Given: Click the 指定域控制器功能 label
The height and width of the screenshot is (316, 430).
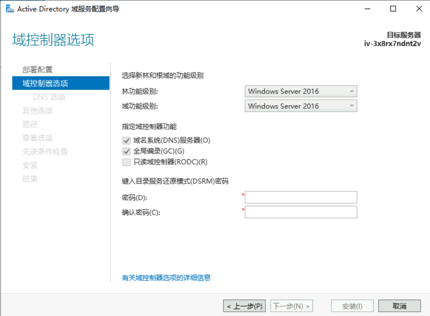Looking at the screenshot, I should click(x=149, y=126).
